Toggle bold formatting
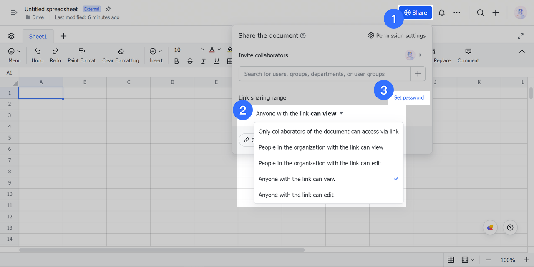Image resolution: width=534 pixels, height=267 pixels. [176, 61]
